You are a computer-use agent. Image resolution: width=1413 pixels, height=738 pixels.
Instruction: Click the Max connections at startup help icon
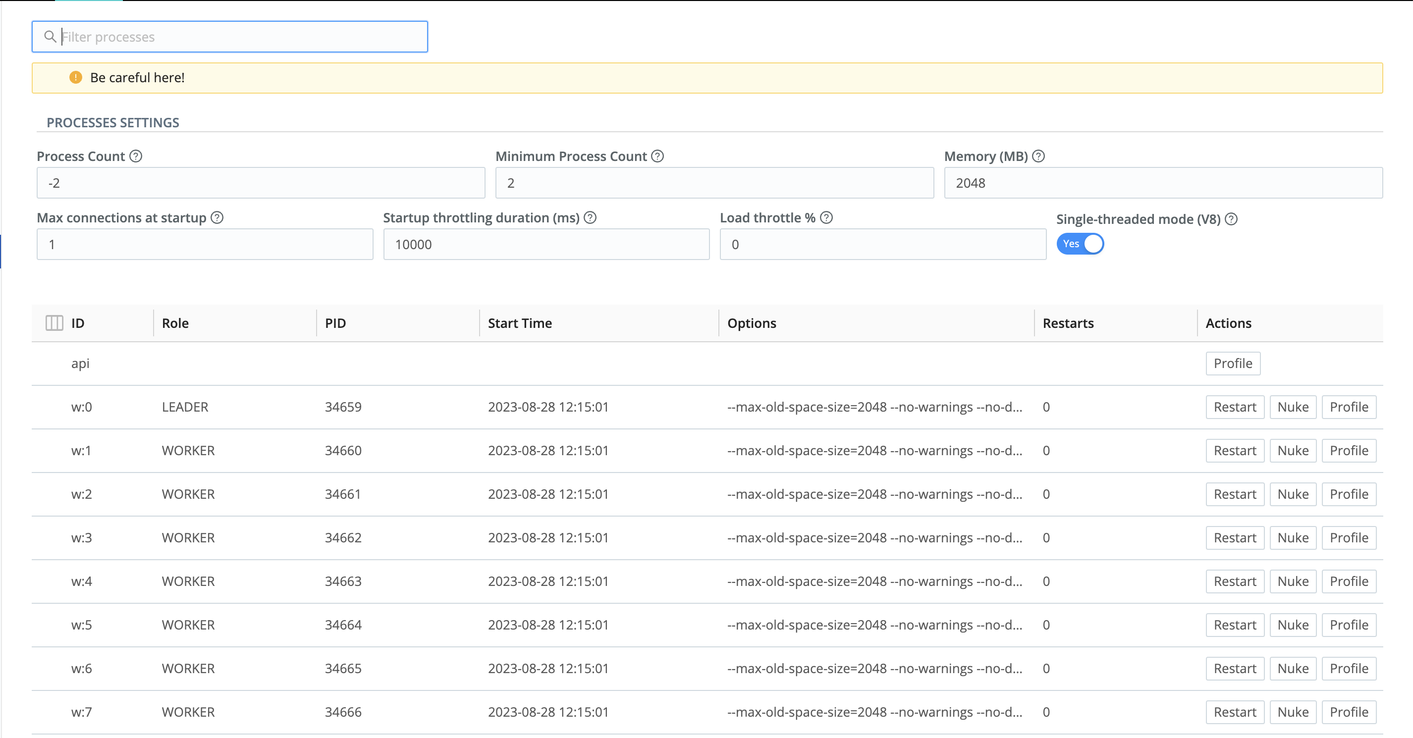(x=217, y=217)
